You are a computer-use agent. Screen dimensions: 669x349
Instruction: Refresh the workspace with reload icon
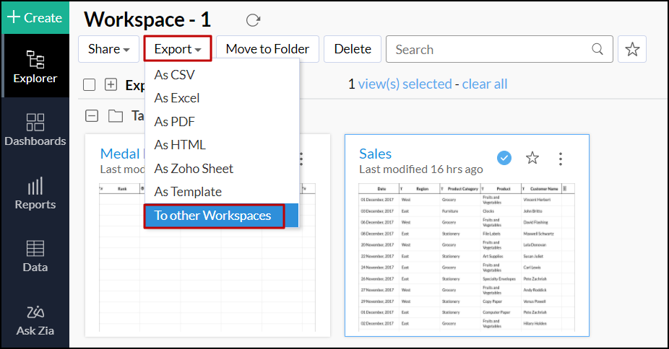(253, 20)
